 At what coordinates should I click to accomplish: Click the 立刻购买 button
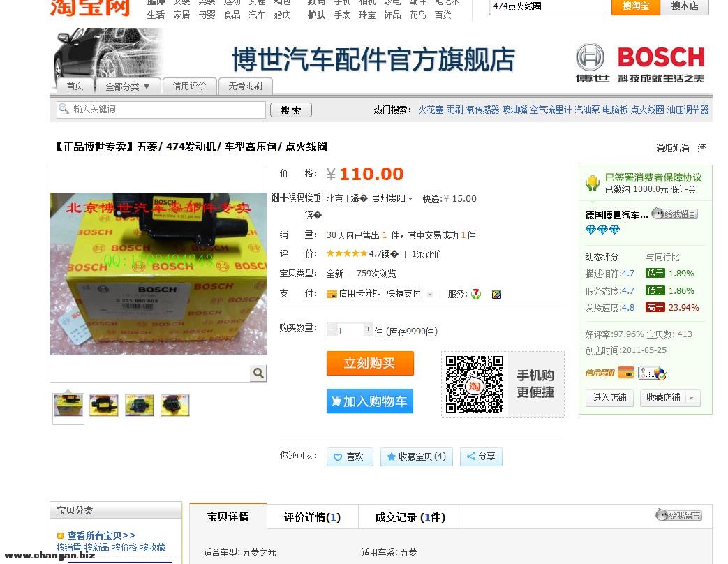[x=370, y=363]
